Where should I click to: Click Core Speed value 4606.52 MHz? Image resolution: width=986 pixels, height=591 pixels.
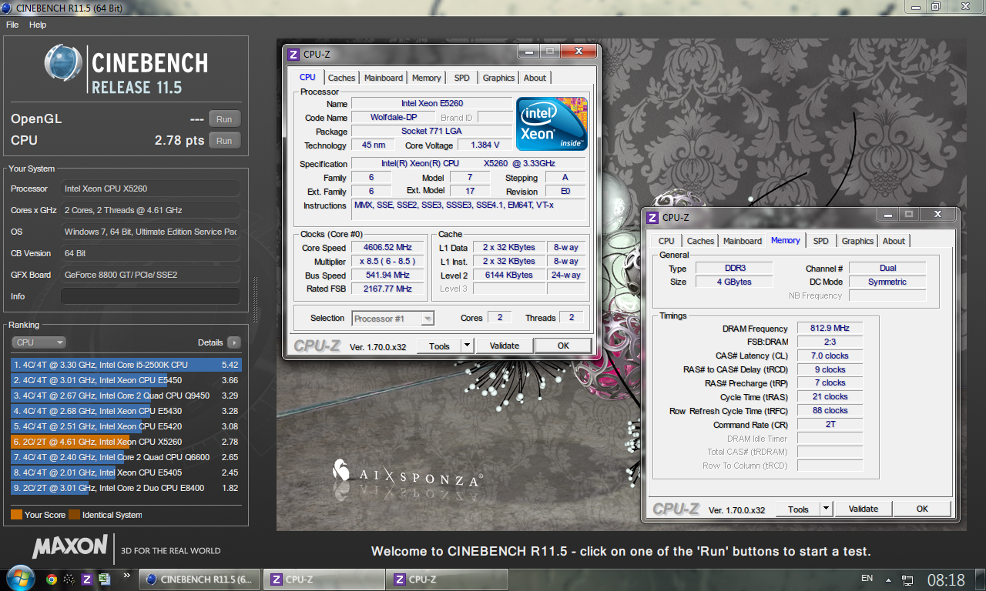click(x=387, y=248)
